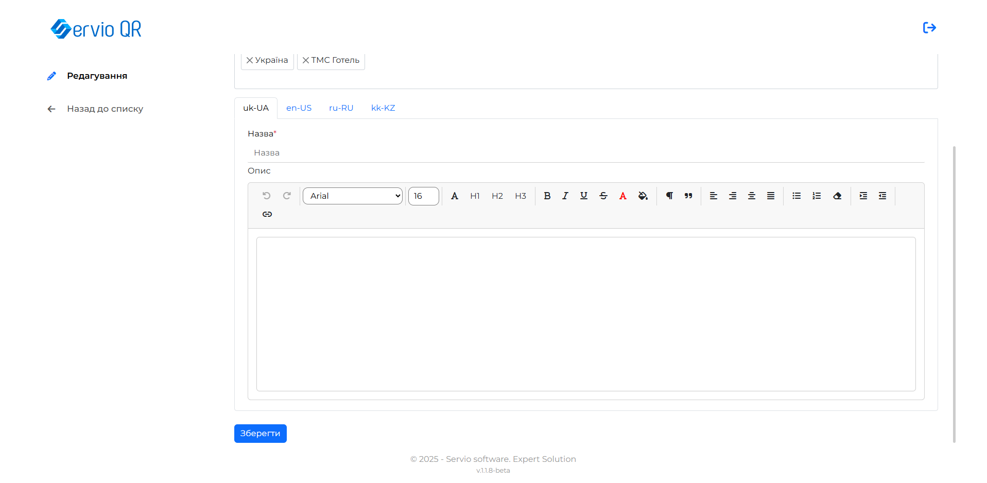
Task: Toggle underline formatting
Action: [x=584, y=196]
